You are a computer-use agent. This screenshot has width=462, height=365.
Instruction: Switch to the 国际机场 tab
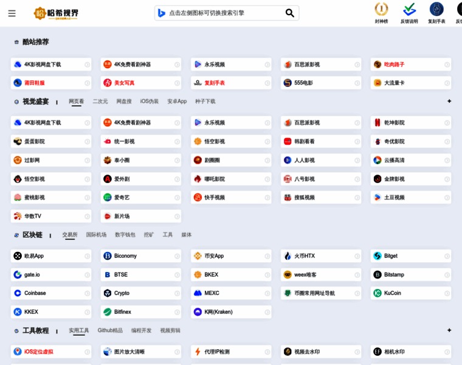[x=96, y=235]
